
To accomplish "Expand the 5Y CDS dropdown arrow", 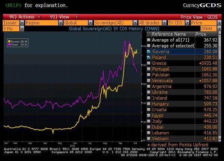I will tap(187, 23).
